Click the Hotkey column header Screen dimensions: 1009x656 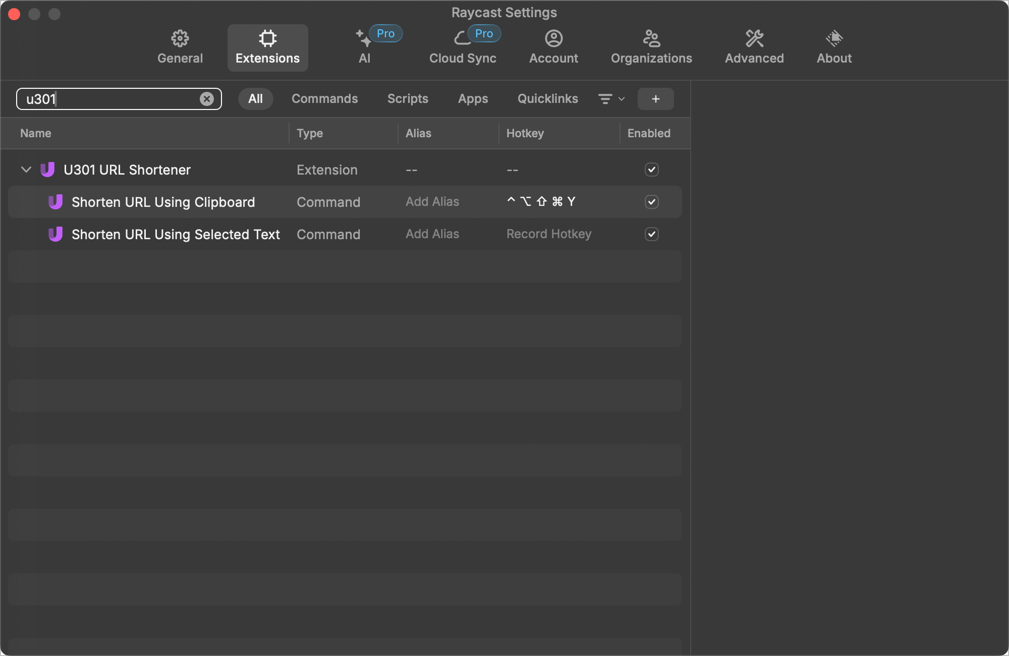pos(525,133)
